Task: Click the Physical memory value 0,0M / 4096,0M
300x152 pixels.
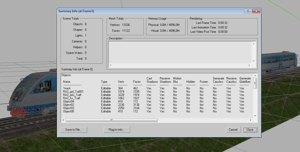Action: point(170,25)
